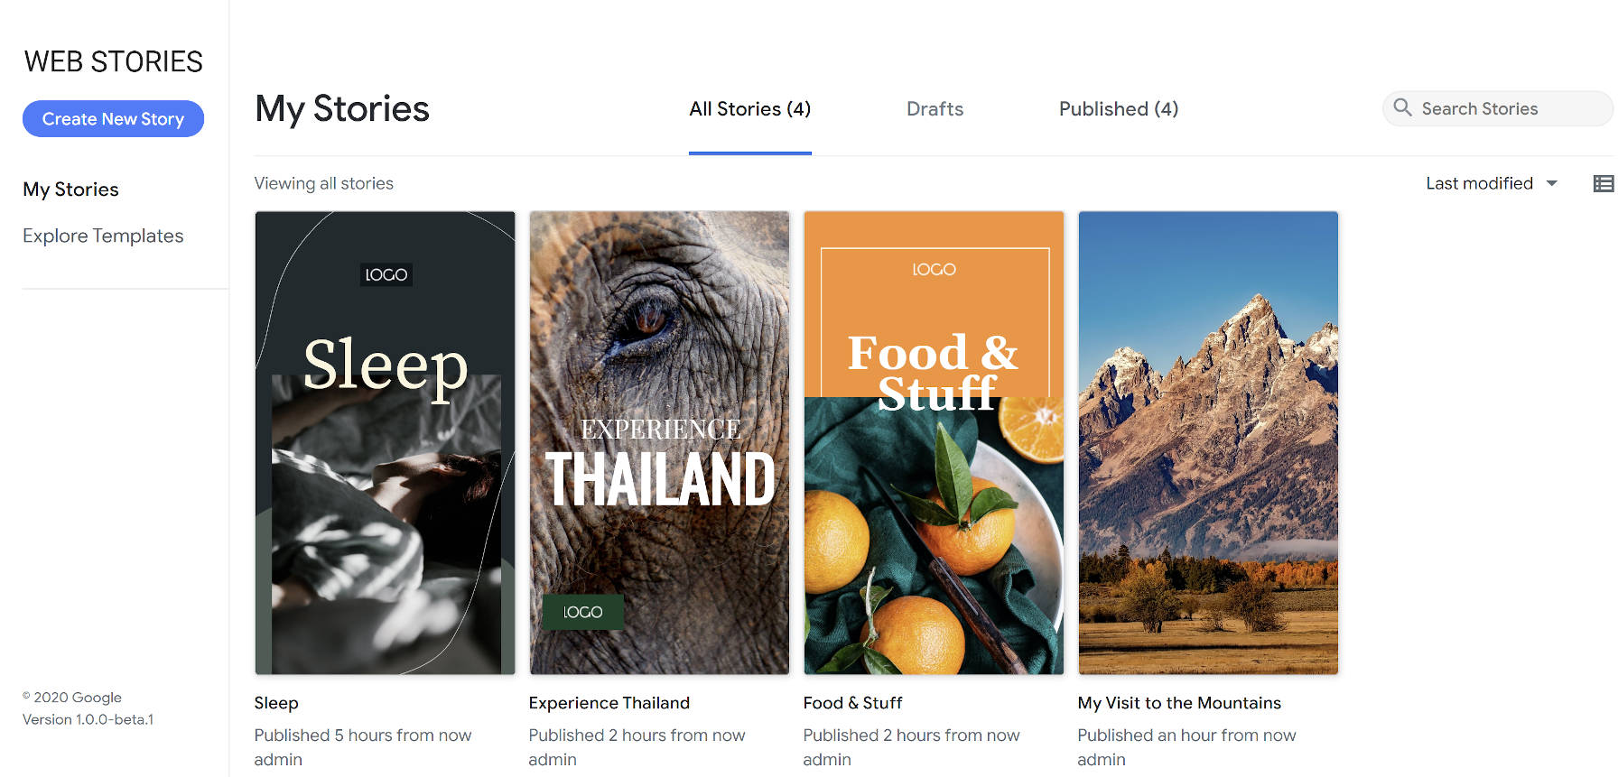The width and height of the screenshot is (1618, 777).
Task: Select the Food & Stuff orange thumbnail
Action: coord(934,442)
